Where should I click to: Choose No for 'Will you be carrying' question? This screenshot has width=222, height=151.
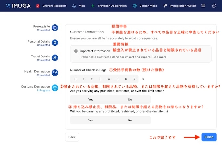(130, 120)
